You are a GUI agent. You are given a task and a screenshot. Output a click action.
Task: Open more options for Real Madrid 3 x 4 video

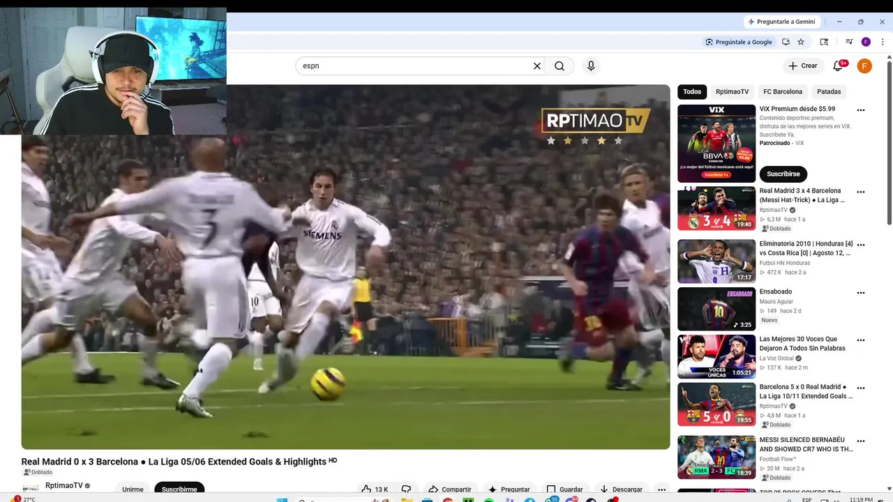coord(861,192)
